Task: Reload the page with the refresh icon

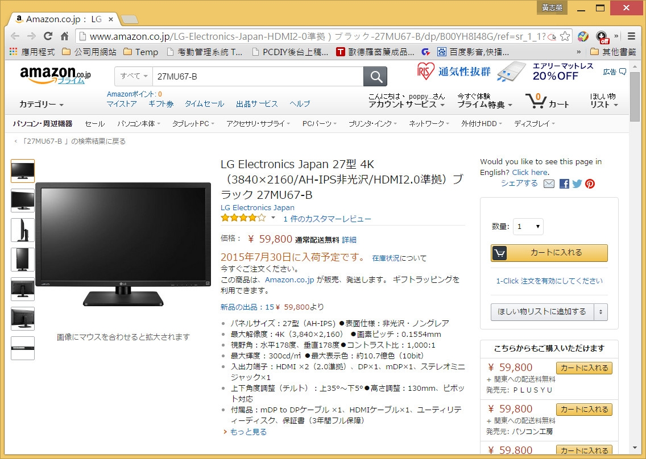Action: tap(48, 36)
